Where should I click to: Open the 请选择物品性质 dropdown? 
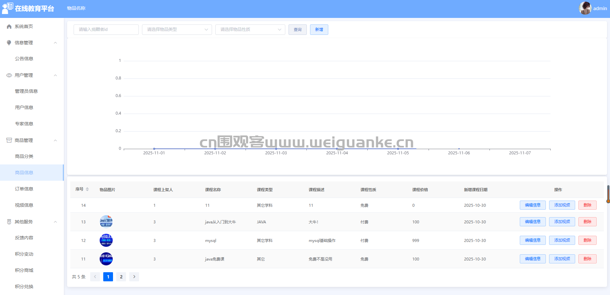(250, 30)
